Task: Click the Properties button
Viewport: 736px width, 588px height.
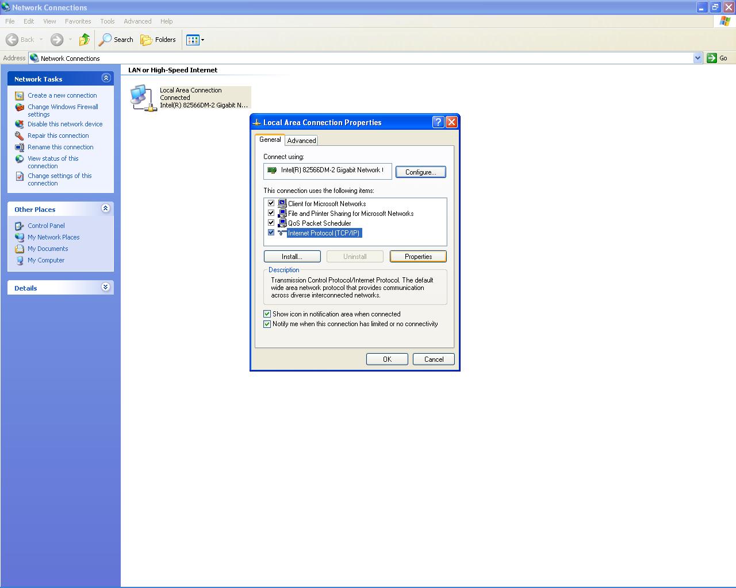Action: pos(418,257)
